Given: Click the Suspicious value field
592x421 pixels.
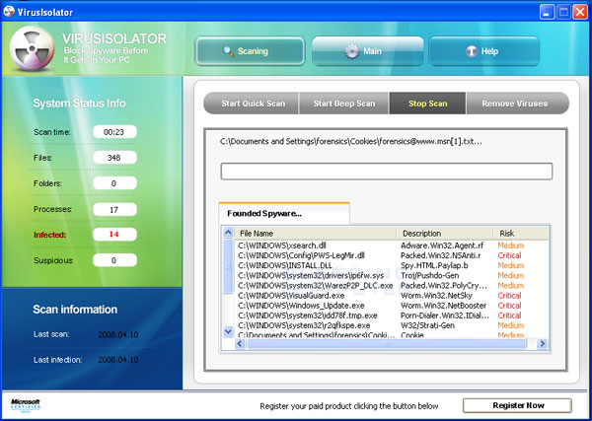Looking at the screenshot, I should 114,260.
